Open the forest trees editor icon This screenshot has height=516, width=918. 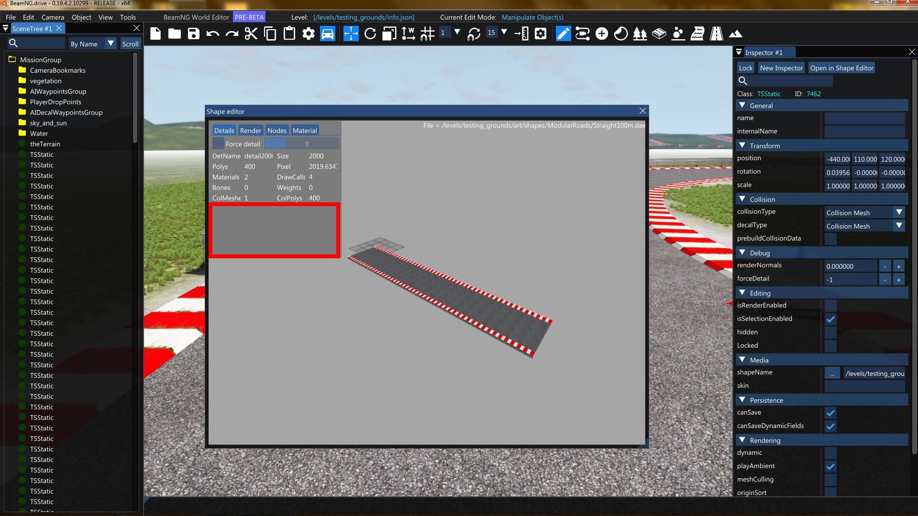click(640, 33)
